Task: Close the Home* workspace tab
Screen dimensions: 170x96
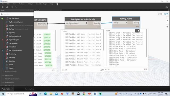Action: tap(61, 10)
